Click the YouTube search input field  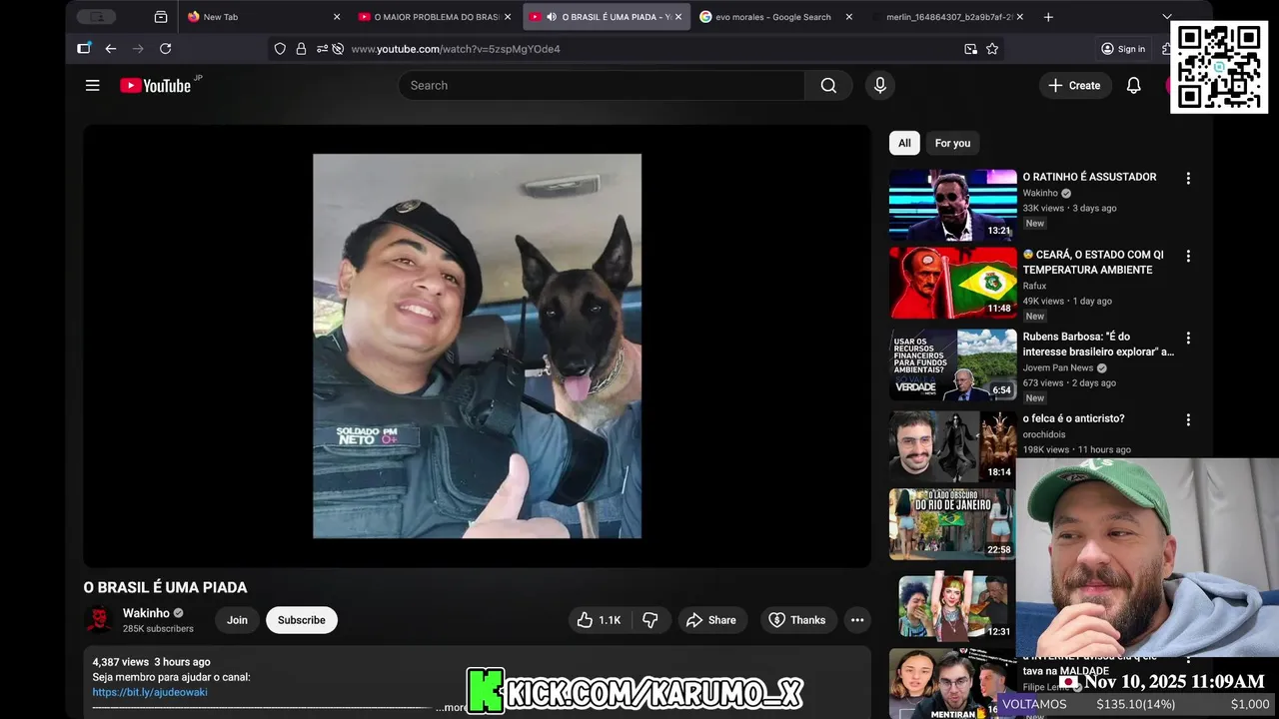tap(602, 86)
